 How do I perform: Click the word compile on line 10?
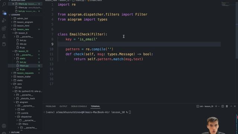coord(98,49)
